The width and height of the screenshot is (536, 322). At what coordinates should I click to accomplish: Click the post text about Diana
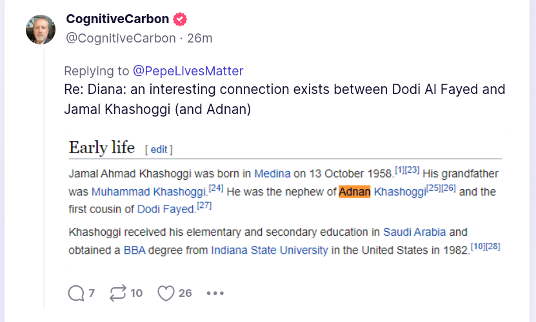(284, 99)
